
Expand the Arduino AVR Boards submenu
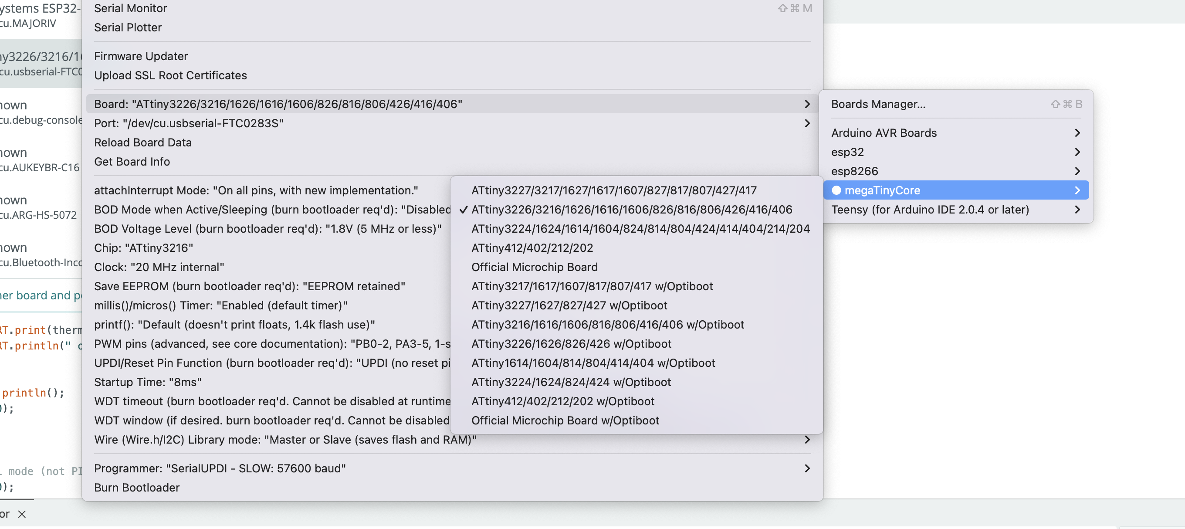[956, 133]
